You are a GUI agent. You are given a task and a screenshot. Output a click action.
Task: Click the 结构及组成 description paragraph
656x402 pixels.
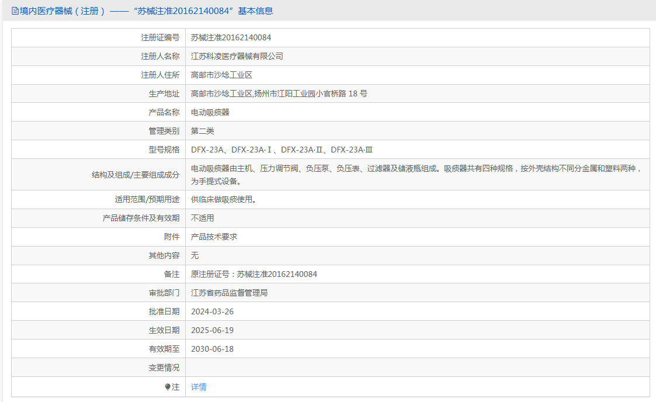point(416,175)
